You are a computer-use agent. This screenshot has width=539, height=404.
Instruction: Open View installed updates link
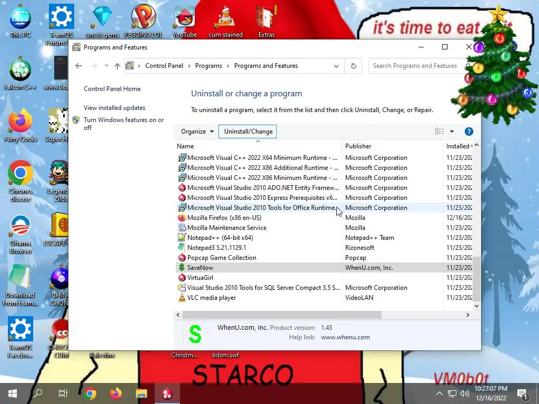(x=114, y=107)
